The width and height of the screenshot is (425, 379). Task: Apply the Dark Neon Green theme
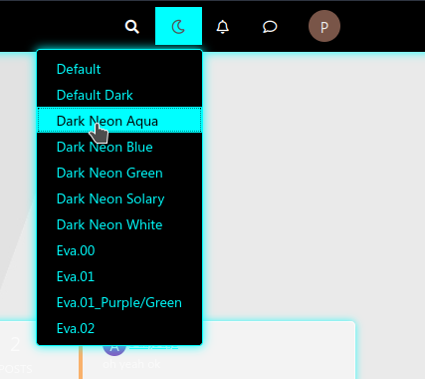click(x=119, y=173)
